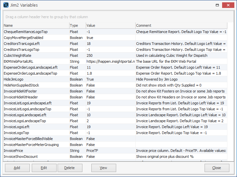Select the InvoiceHideKitFooter variable
This screenshot has height=177, width=237.
pos(115,91)
